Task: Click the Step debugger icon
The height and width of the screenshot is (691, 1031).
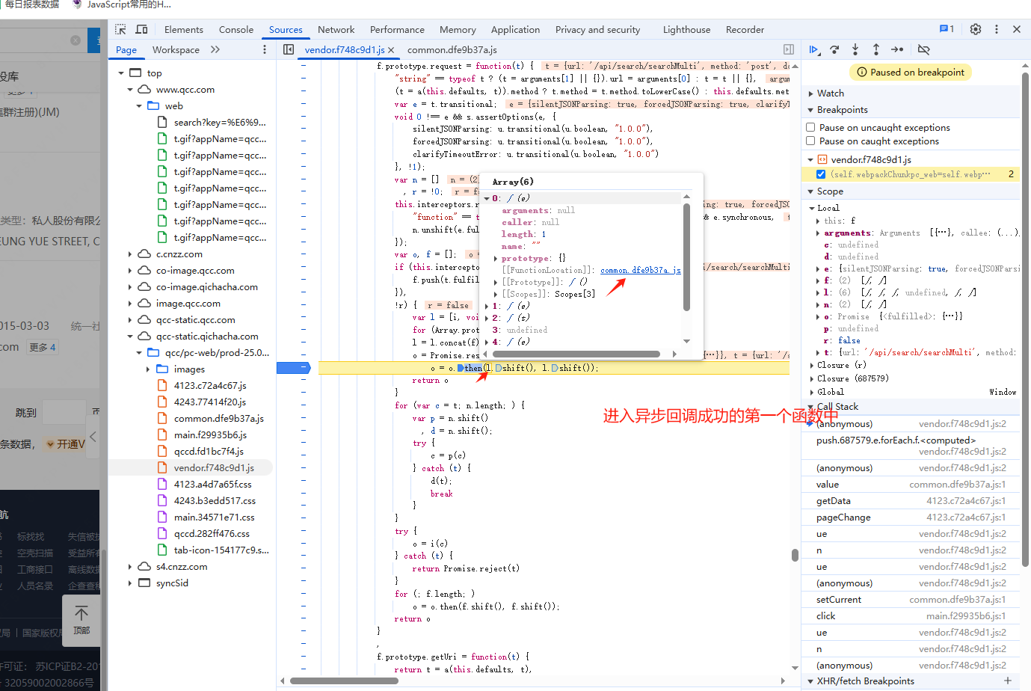Action: [x=897, y=49]
